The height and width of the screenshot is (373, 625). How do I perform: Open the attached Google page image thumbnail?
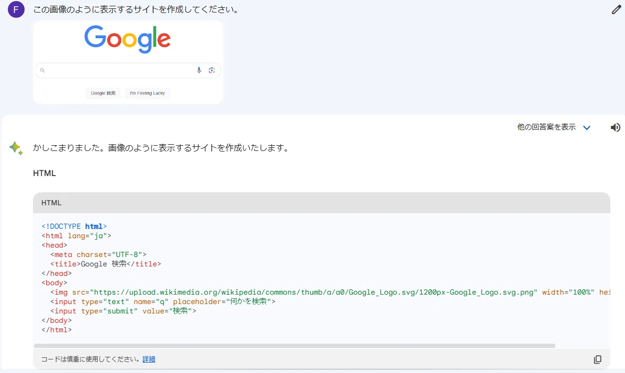[x=128, y=62]
